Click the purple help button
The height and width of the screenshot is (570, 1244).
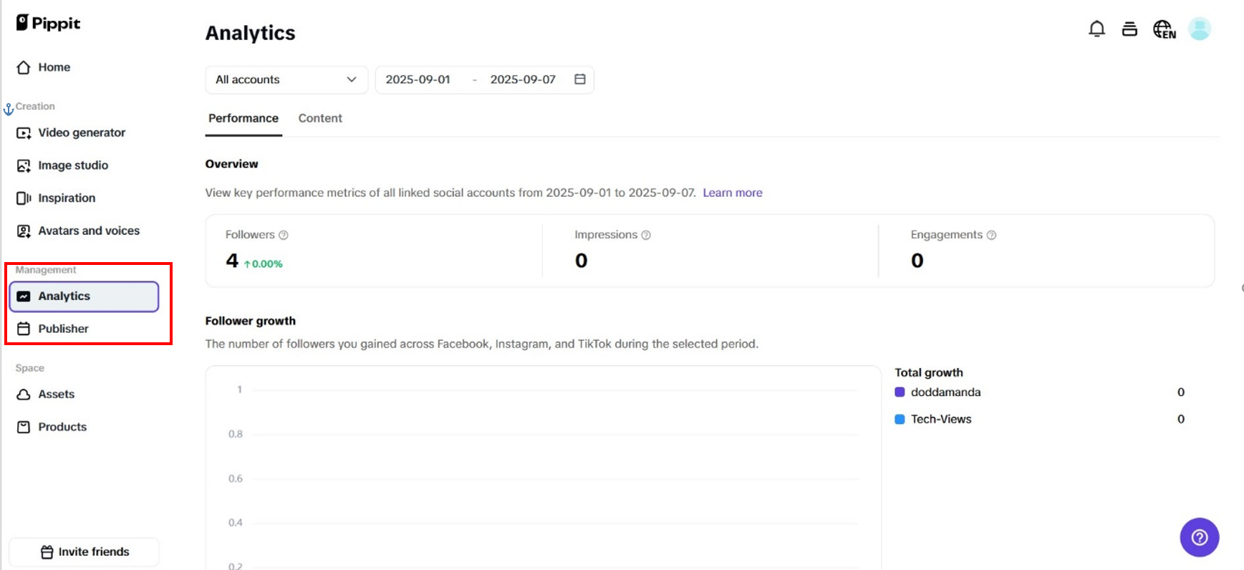point(1199,537)
